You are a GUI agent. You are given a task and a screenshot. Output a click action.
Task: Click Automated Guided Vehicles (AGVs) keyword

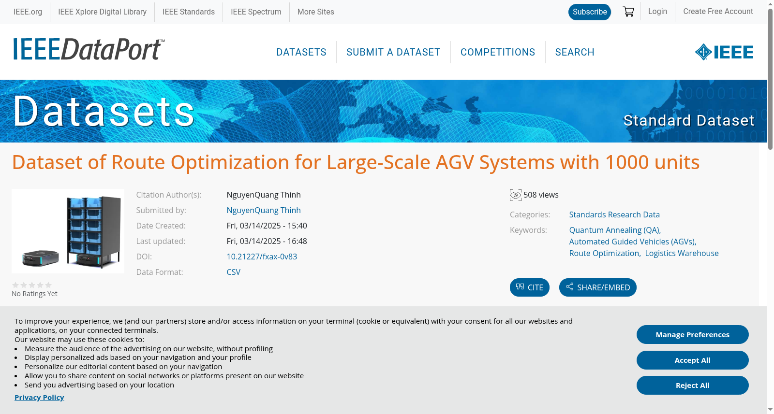(x=632, y=242)
